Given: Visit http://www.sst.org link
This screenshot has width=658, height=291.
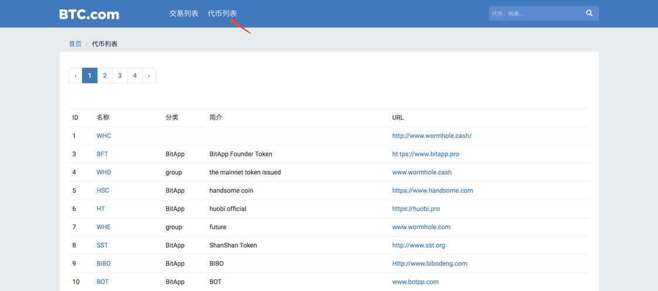Looking at the screenshot, I should 419,245.
